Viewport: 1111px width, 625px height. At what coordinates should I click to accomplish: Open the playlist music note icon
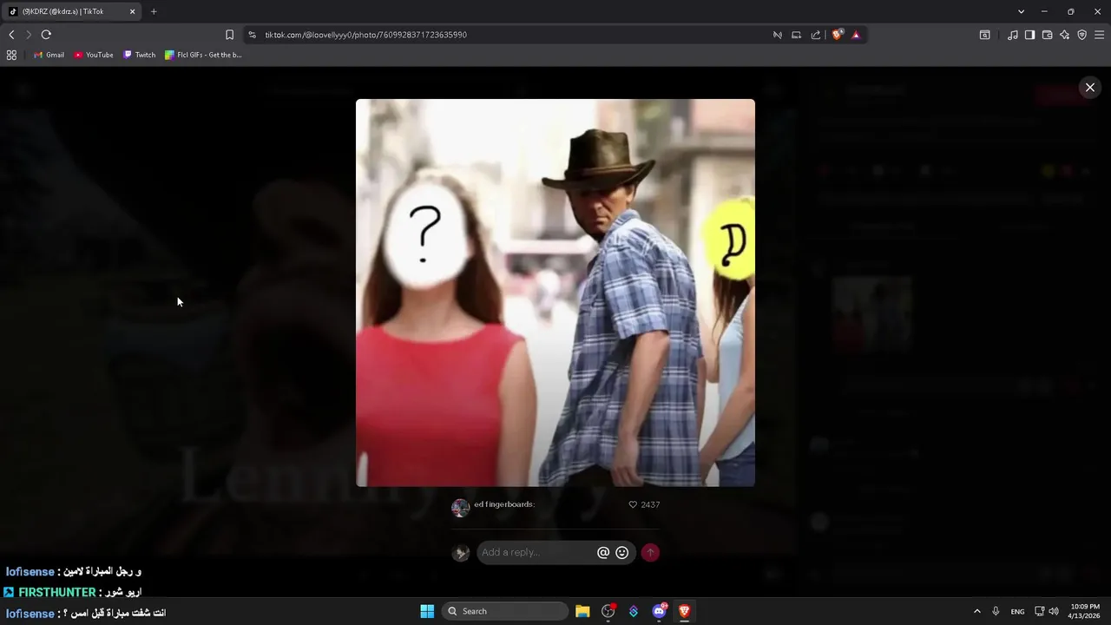click(1013, 35)
